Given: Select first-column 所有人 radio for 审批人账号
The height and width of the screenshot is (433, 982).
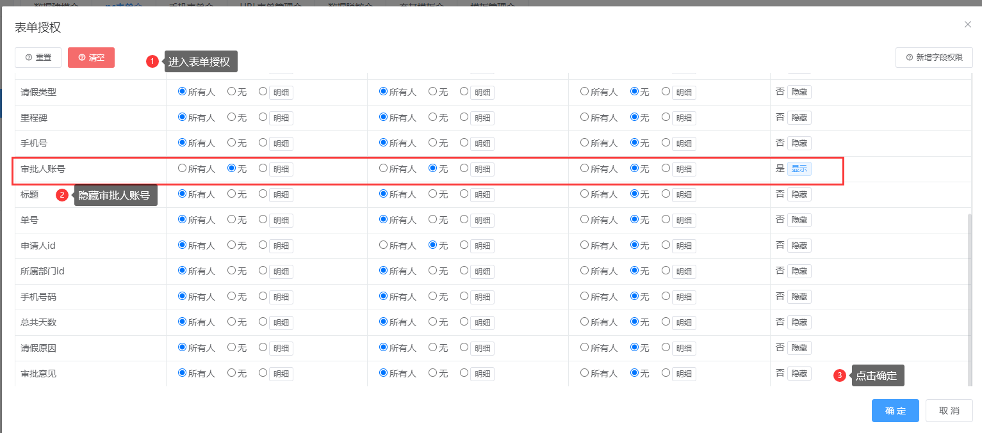Looking at the screenshot, I should [x=182, y=168].
